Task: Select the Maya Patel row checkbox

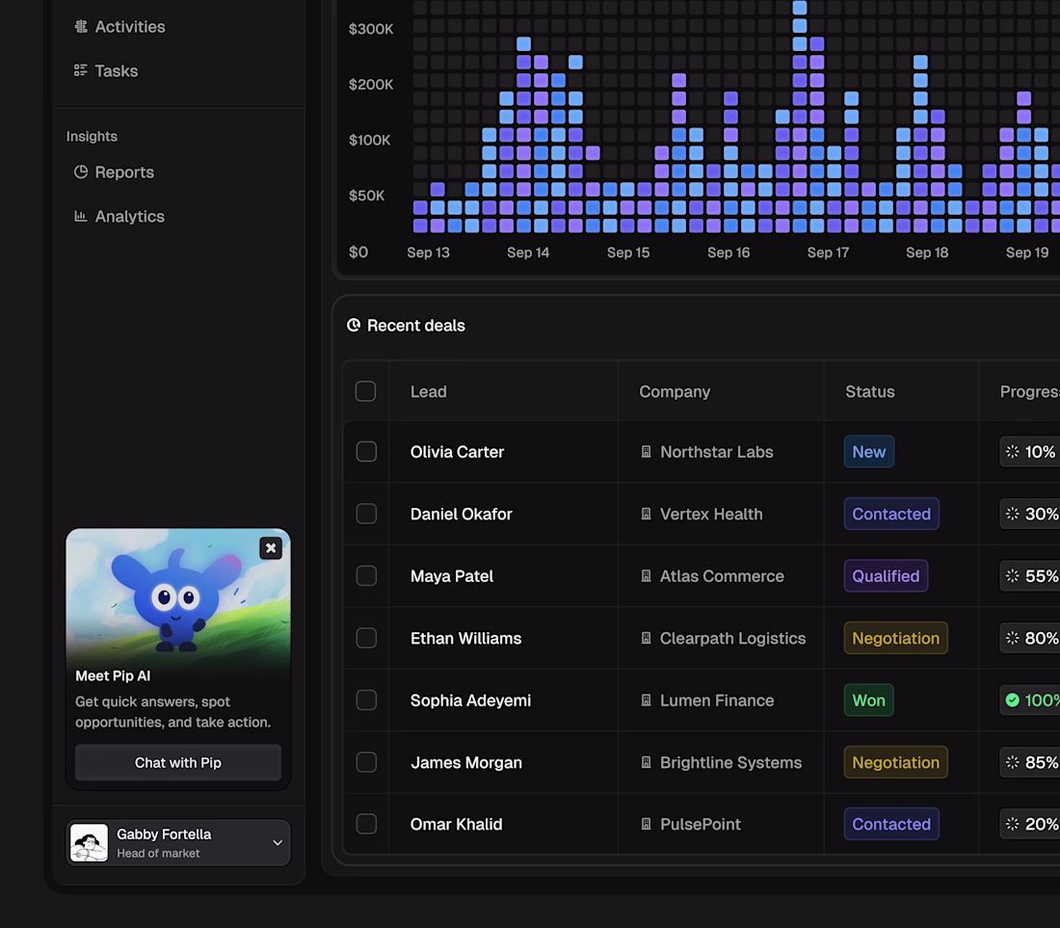Action: pos(366,576)
